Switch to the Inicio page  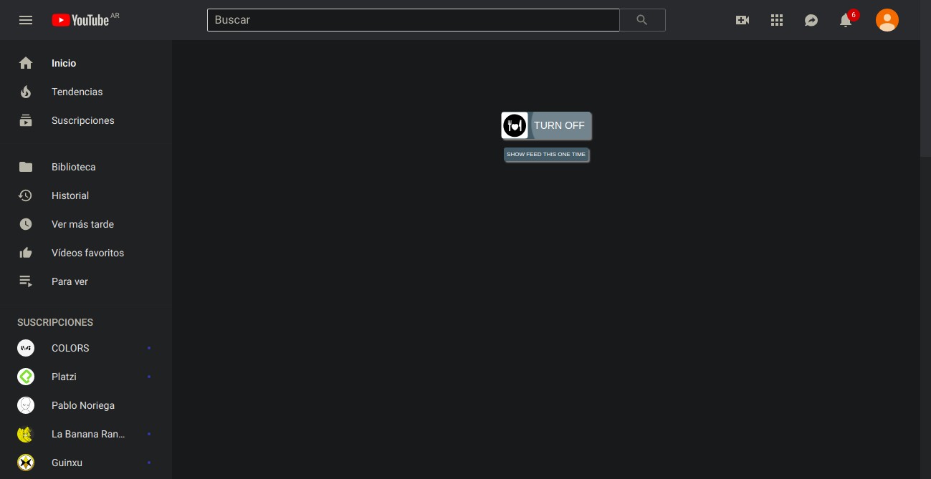coord(64,63)
